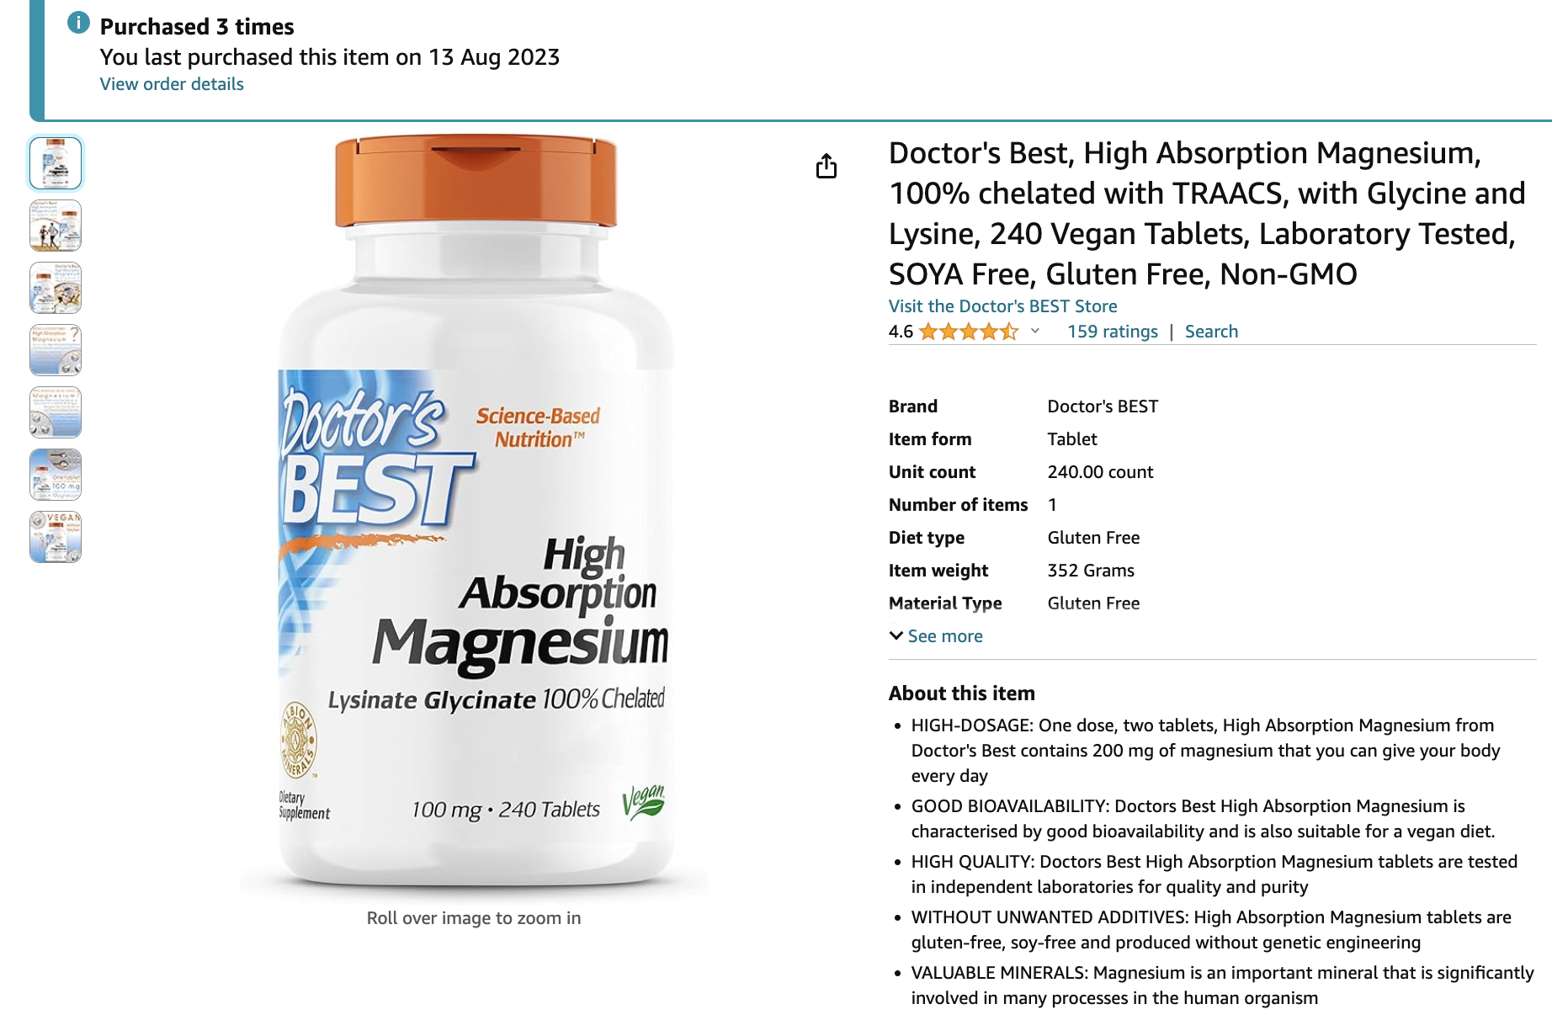Click the main magnesium bottle image
The width and height of the screenshot is (1552, 1036).
474,513
